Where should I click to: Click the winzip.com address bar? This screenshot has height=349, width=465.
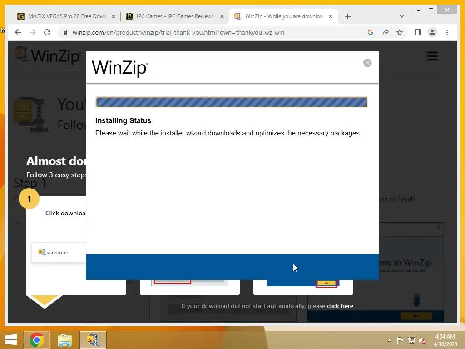pyautogui.click(x=178, y=32)
